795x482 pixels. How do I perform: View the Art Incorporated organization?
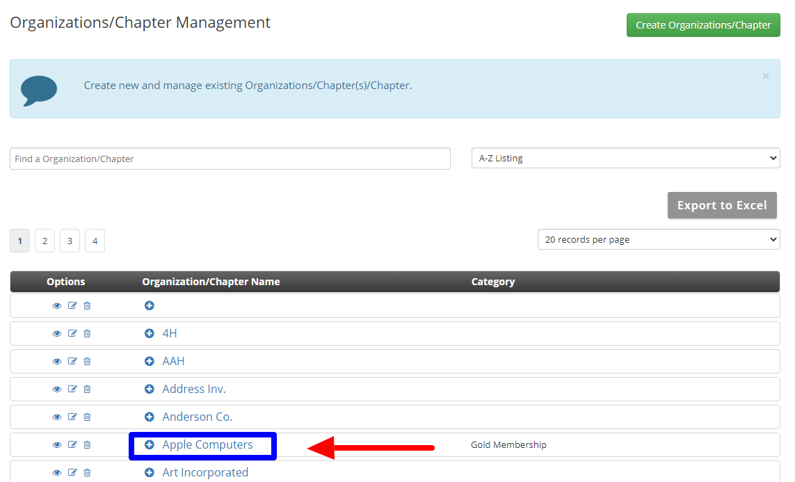pyautogui.click(x=57, y=473)
